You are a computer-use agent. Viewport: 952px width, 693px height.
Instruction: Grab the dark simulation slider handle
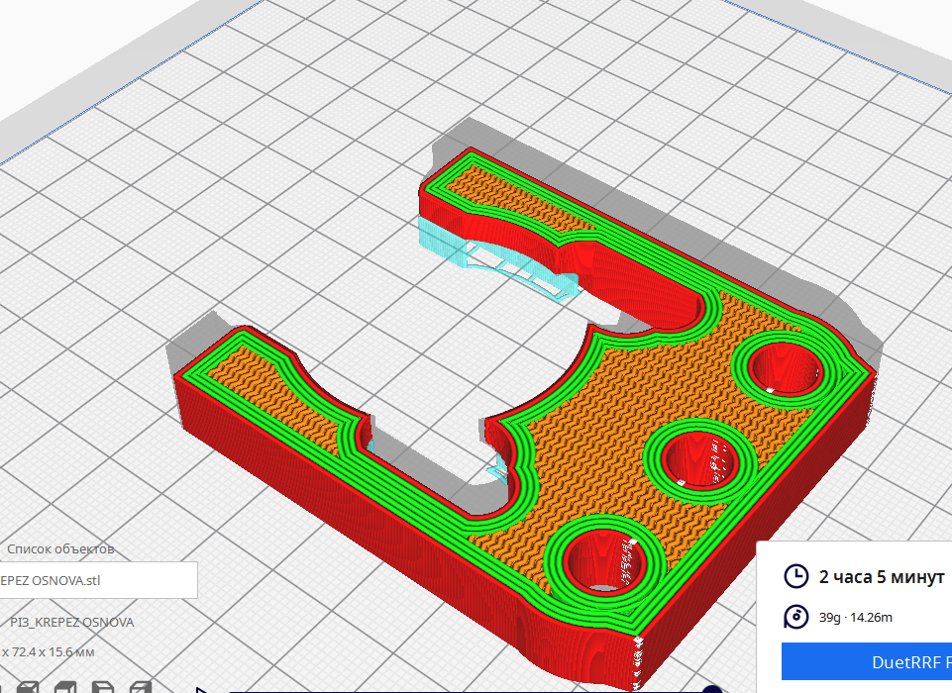(711, 689)
